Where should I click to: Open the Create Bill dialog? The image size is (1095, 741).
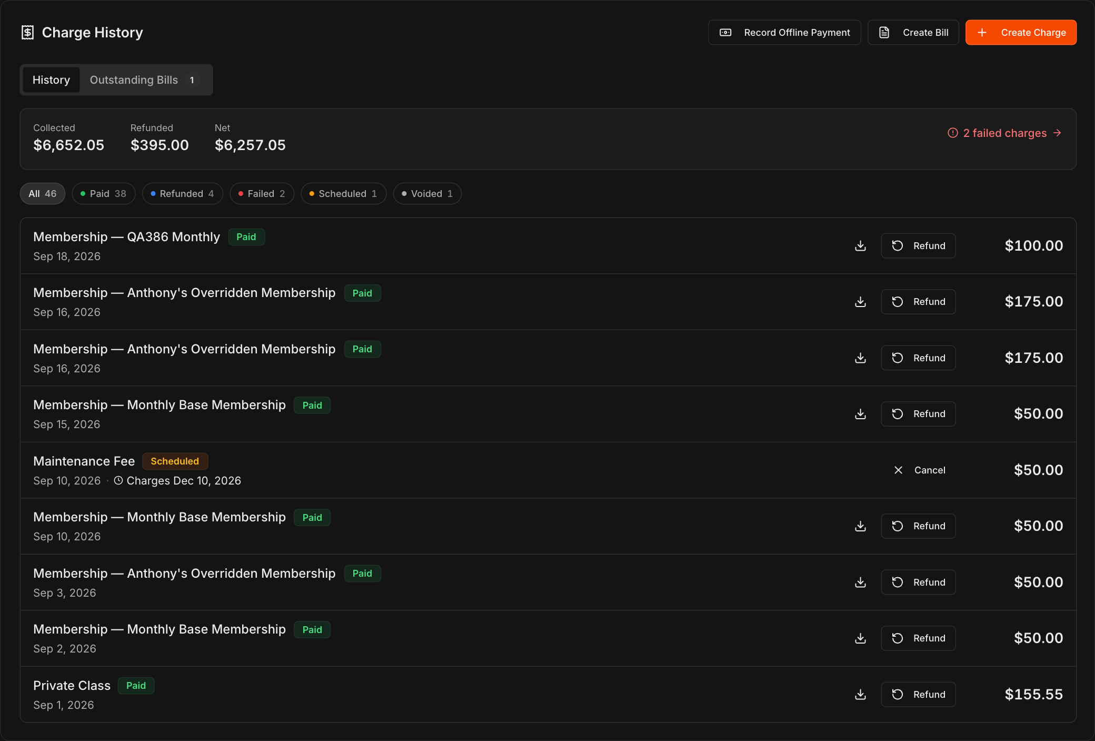point(913,33)
